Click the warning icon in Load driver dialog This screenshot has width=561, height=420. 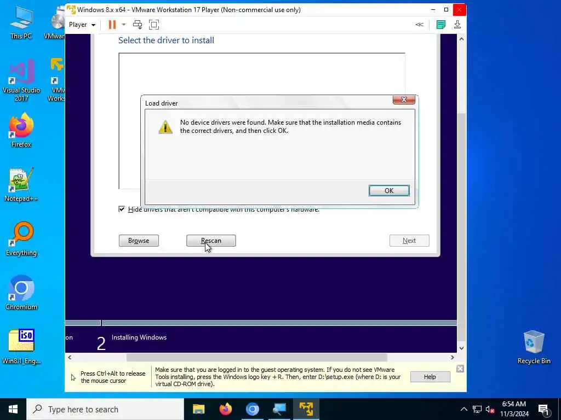click(x=165, y=127)
